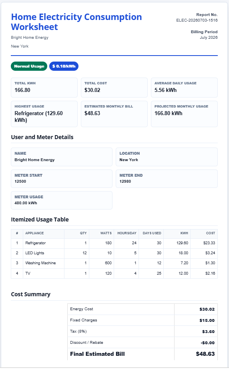
Task: Click the Refrigerator appliance cell
Action: click(44, 243)
